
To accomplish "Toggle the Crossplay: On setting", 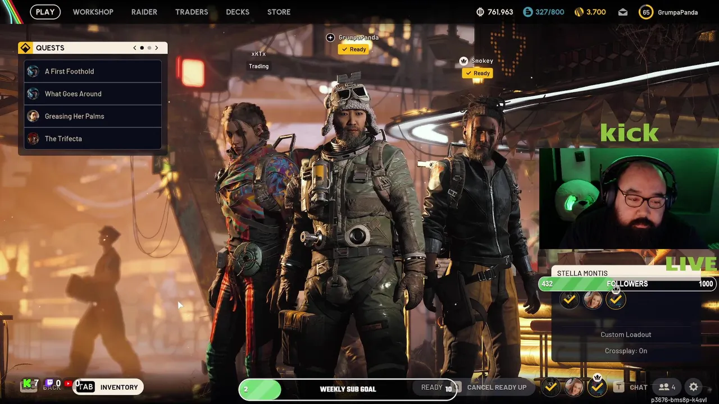I will (x=626, y=351).
